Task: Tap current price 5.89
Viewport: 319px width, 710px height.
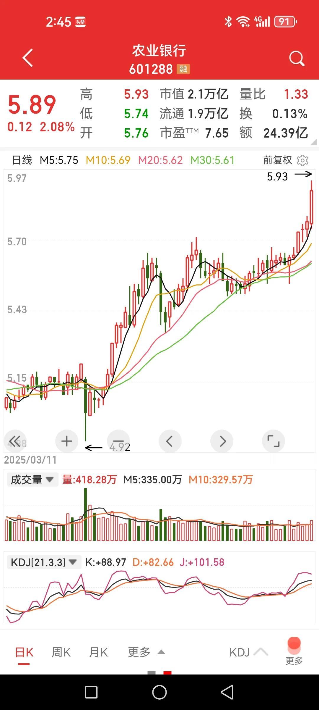Action: [x=32, y=105]
